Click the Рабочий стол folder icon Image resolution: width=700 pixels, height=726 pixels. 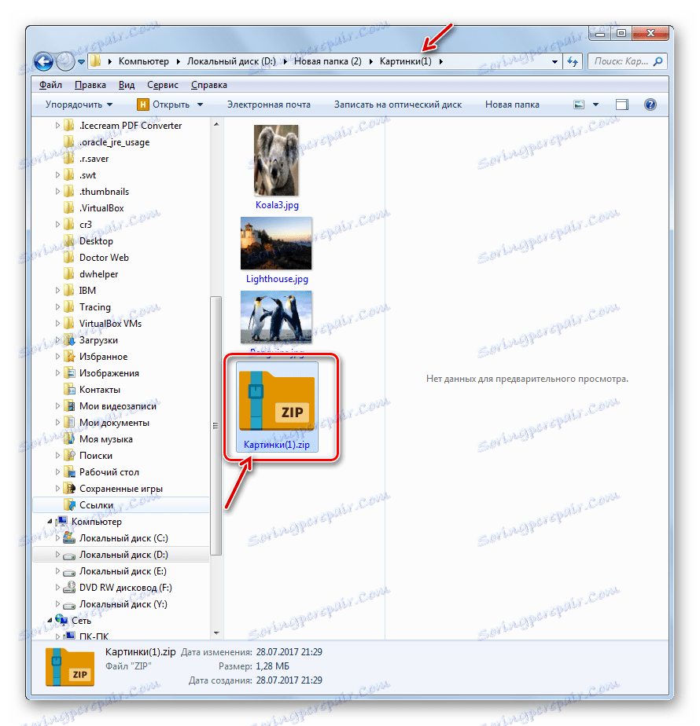(x=69, y=472)
